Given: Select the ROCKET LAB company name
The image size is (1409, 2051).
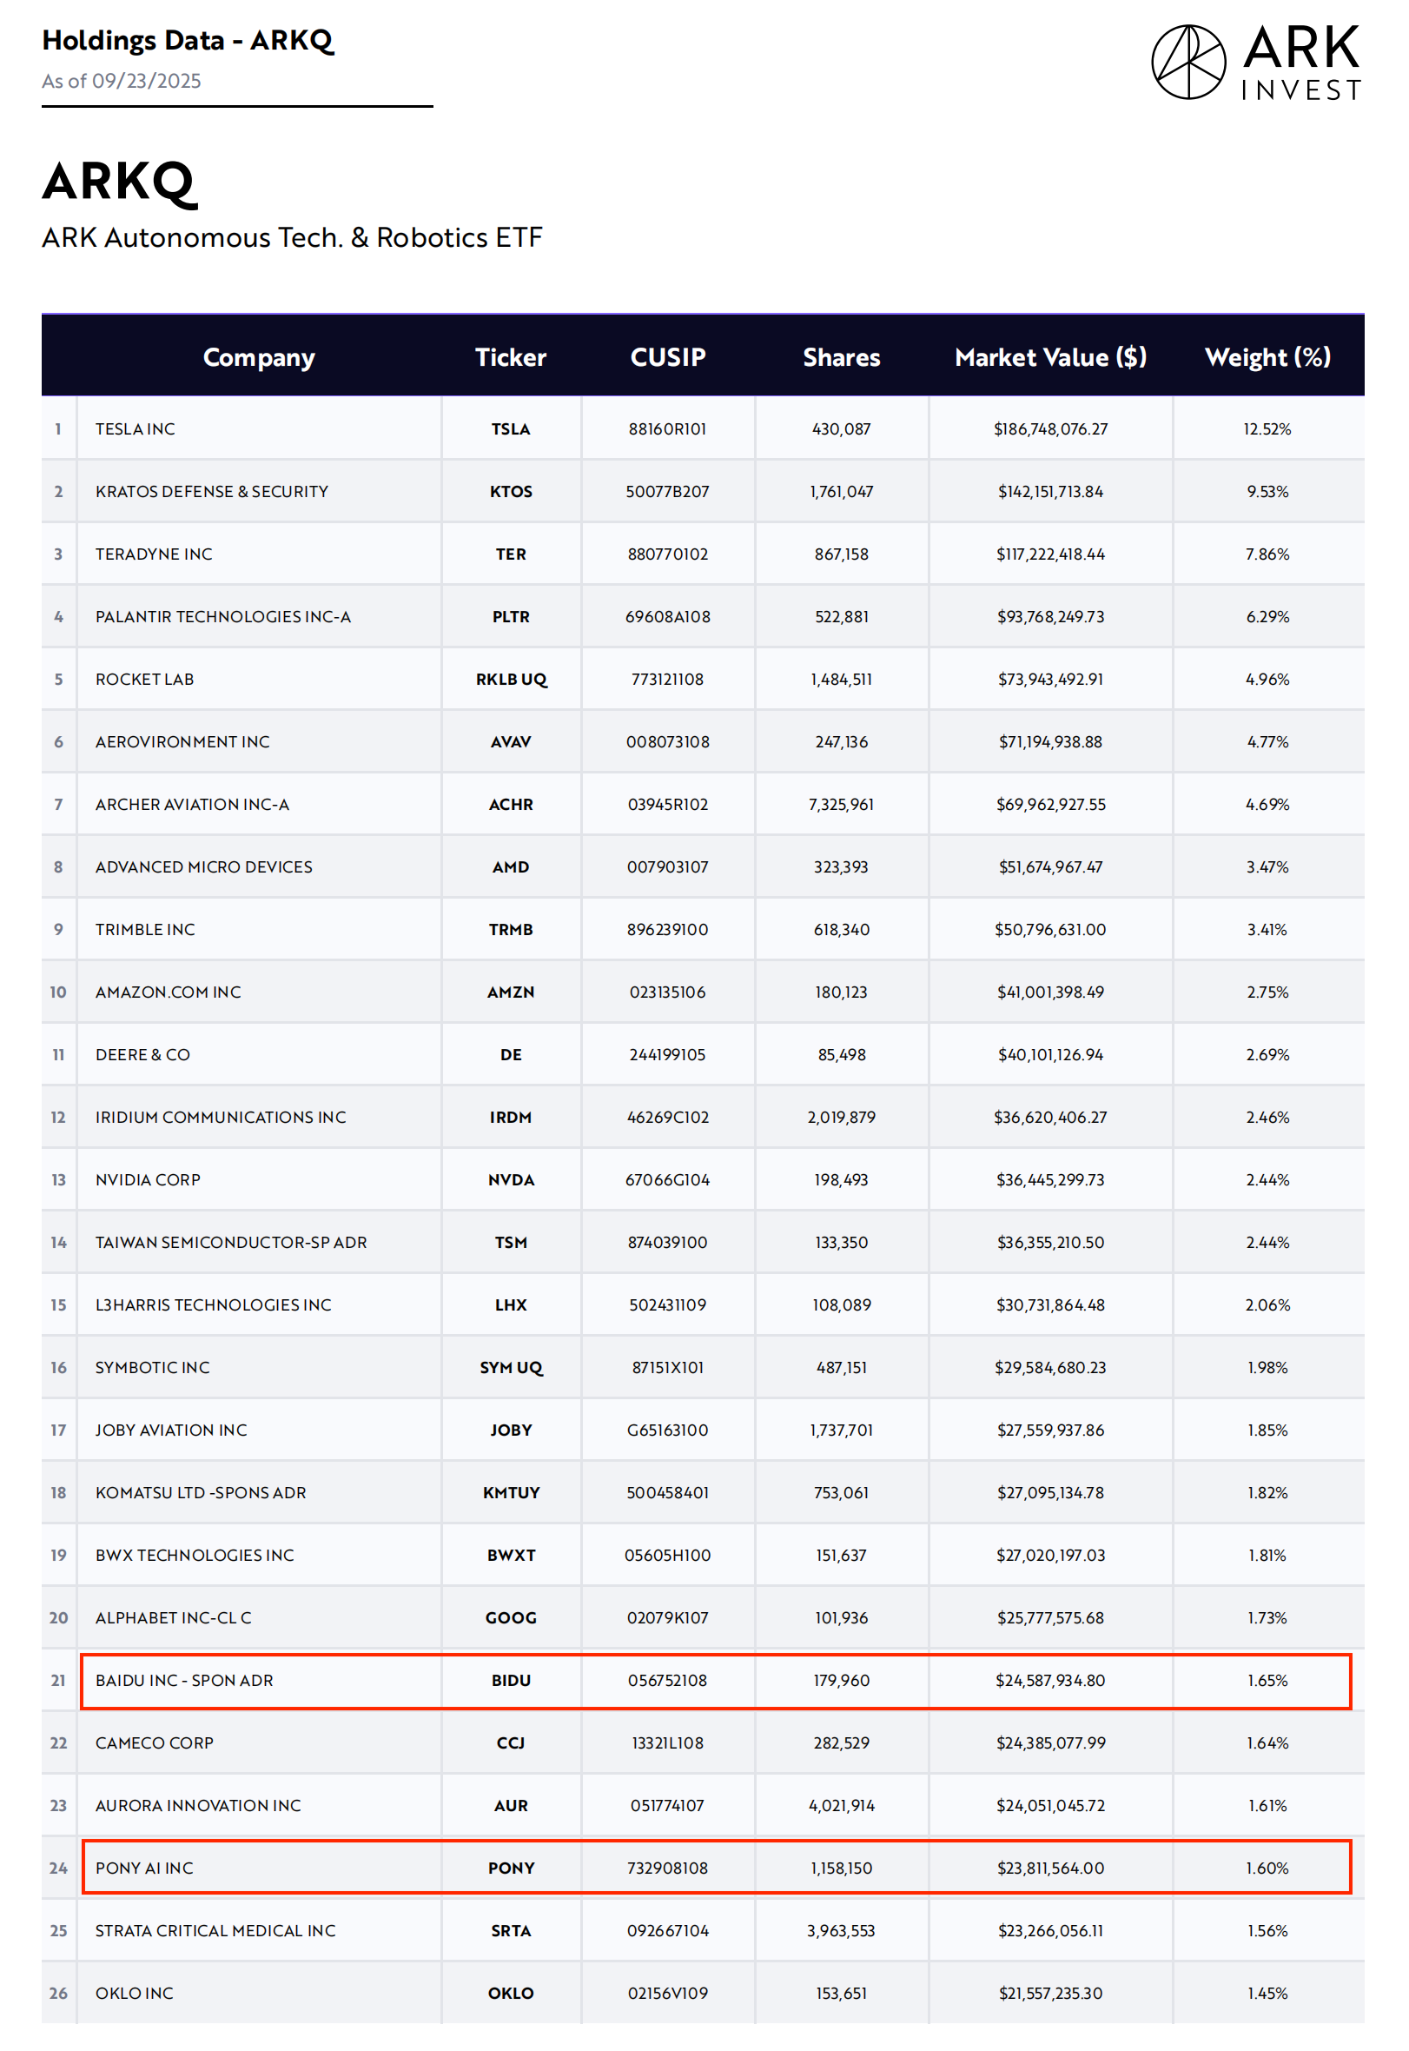Looking at the screenshot, I should (145, 680).
